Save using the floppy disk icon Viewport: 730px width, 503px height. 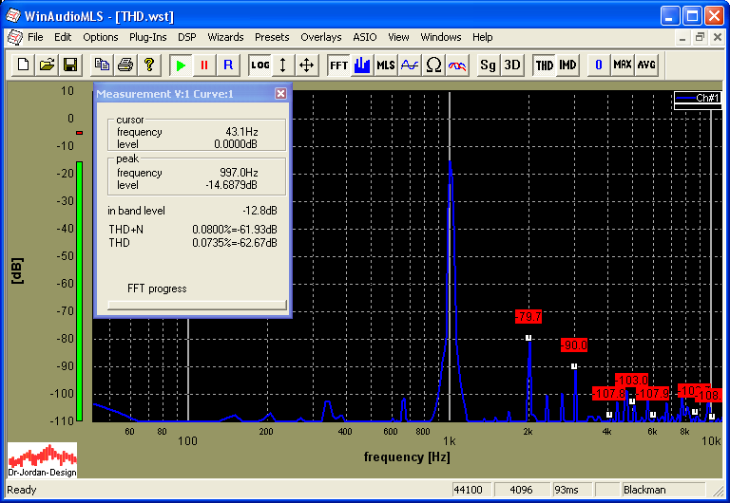(69, 65)
